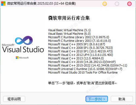Image resolution: width=136 pixels, height=105 pixels.
Task: Click the heading 微软常用运行库合集
Action: tap(69, 18)
